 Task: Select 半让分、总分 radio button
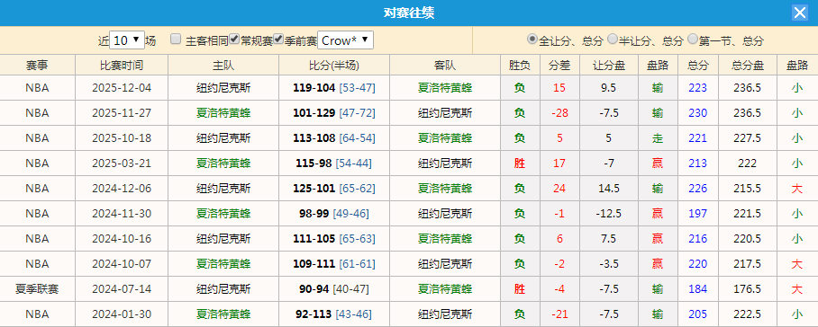(613, 39)
